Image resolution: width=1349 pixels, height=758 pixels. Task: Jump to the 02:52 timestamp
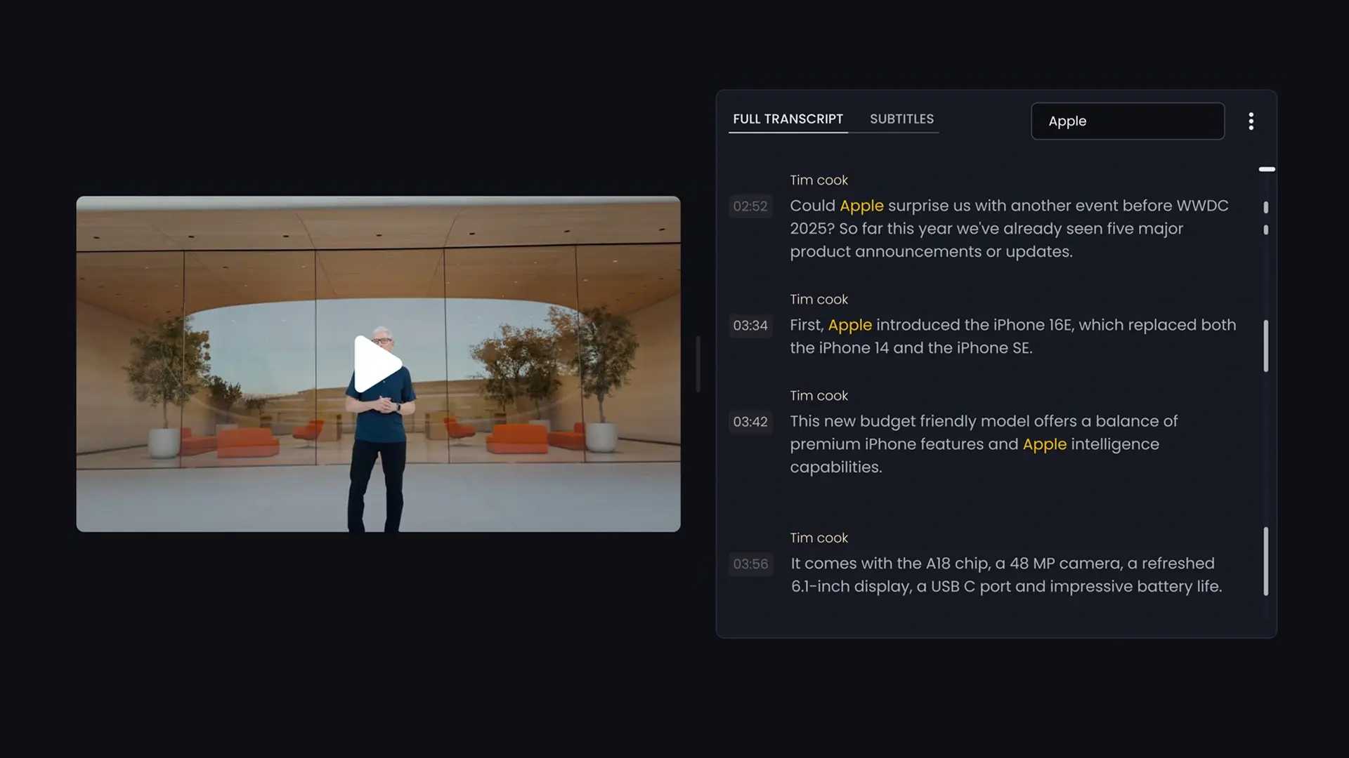point(750,206)
